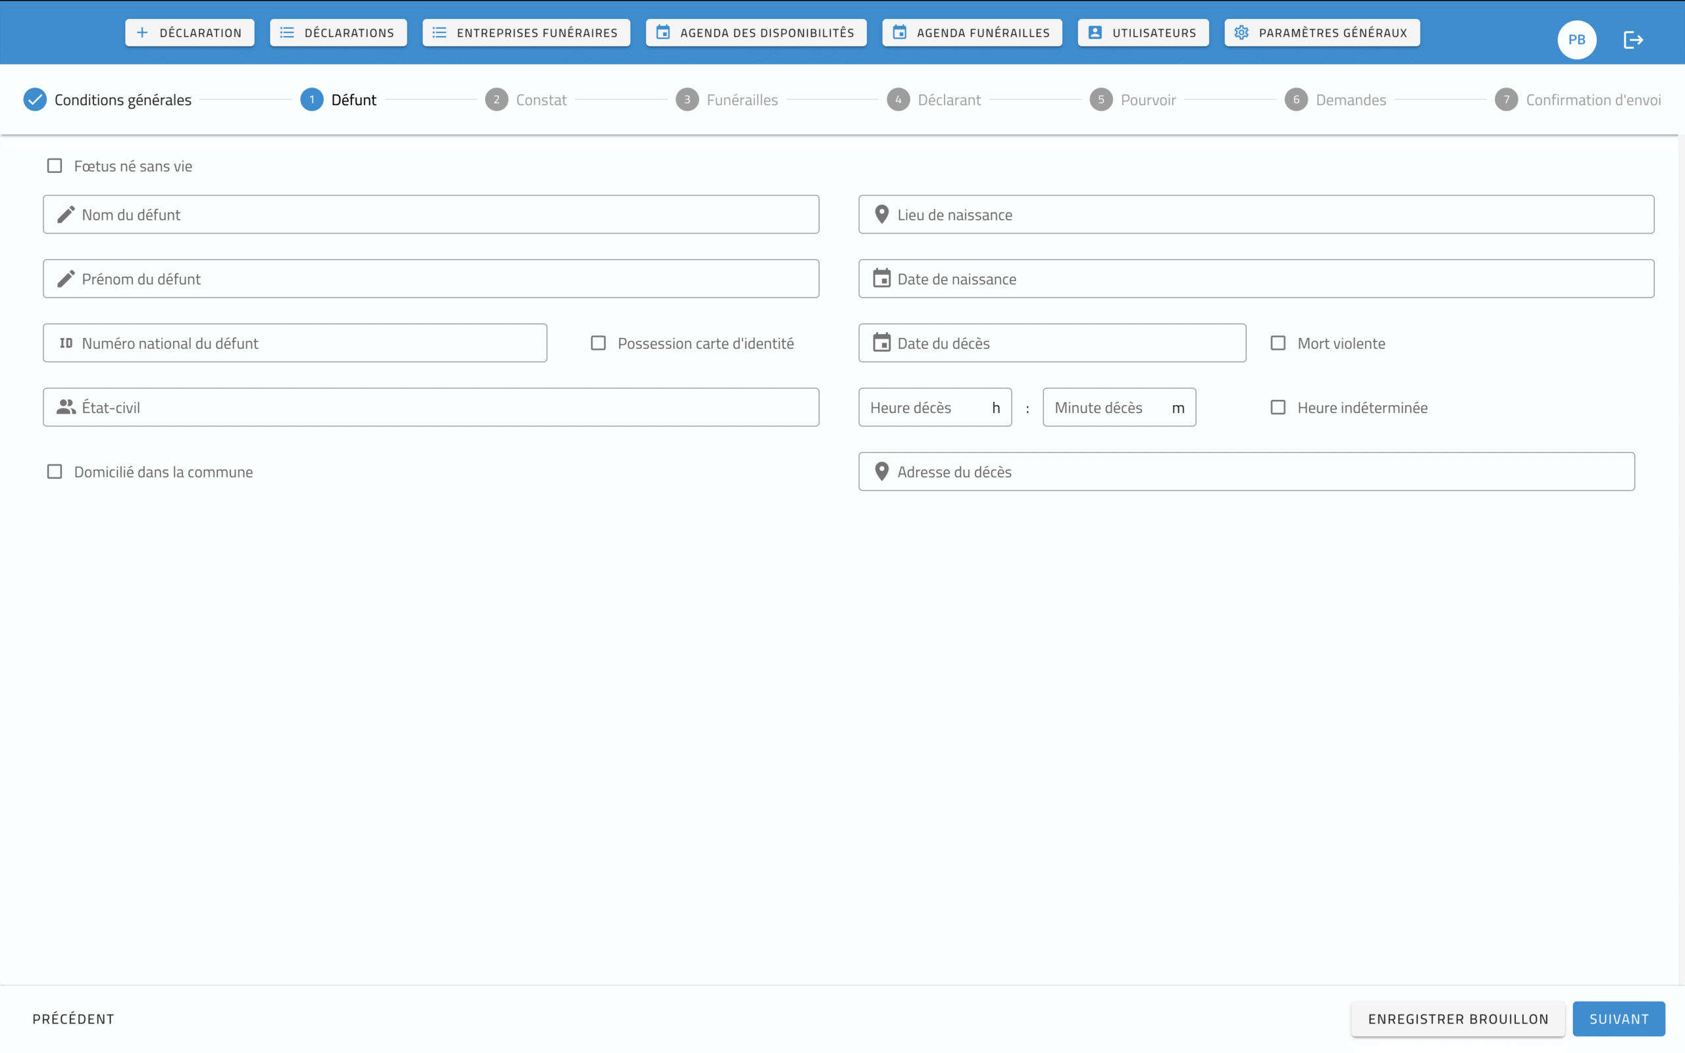This screenshot has height=1053, width=1685.
Task: Click Enregistrer brouillon button
Action: (x=1457, y=1019)
